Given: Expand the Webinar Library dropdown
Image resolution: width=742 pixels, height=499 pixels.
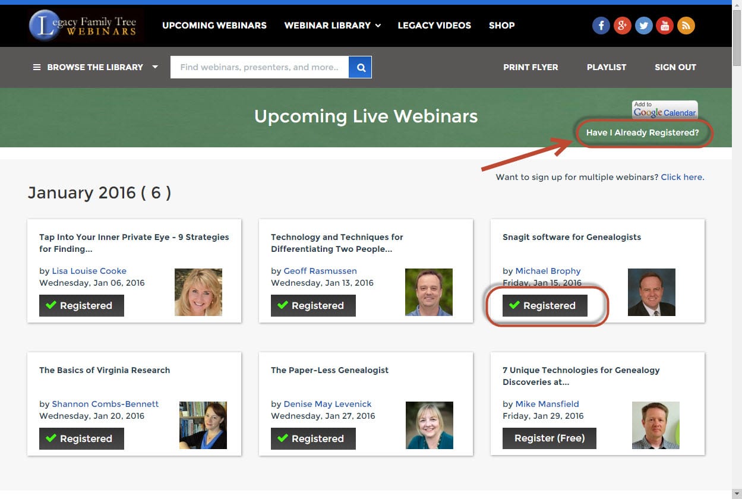Looking at the screenshot, I should pyautogui.click(x=333, y=26).
